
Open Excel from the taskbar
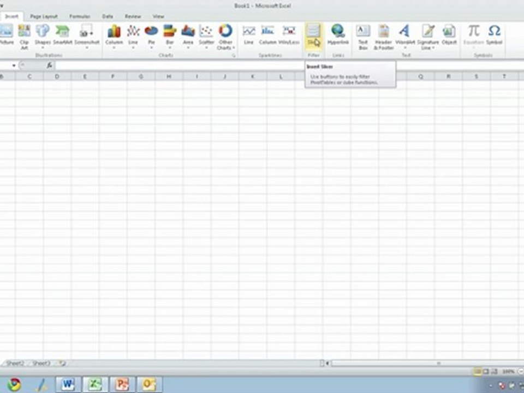coord(95,384)
